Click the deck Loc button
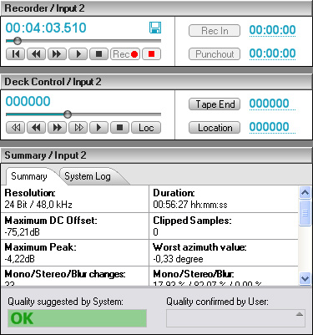313x335 pixels. pyautogui.click(x=146, y=128)
